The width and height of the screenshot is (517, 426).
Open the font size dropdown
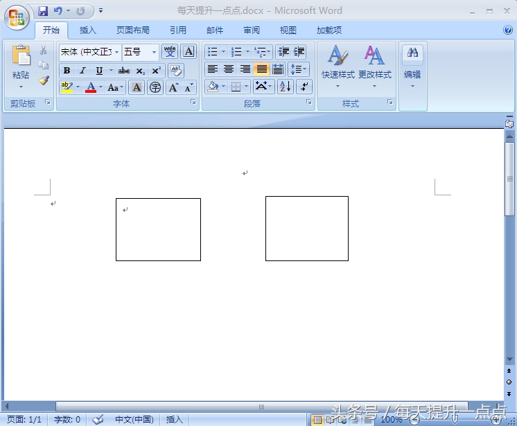coord(154,52)
